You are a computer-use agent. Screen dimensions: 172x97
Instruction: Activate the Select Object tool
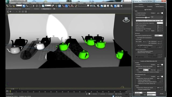[24, 6]
